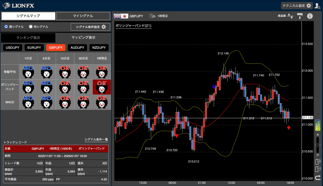Select the Bollinger band 5-minute NO lion
The width and height of the screenshot is (323, 186).
(47, 87)
